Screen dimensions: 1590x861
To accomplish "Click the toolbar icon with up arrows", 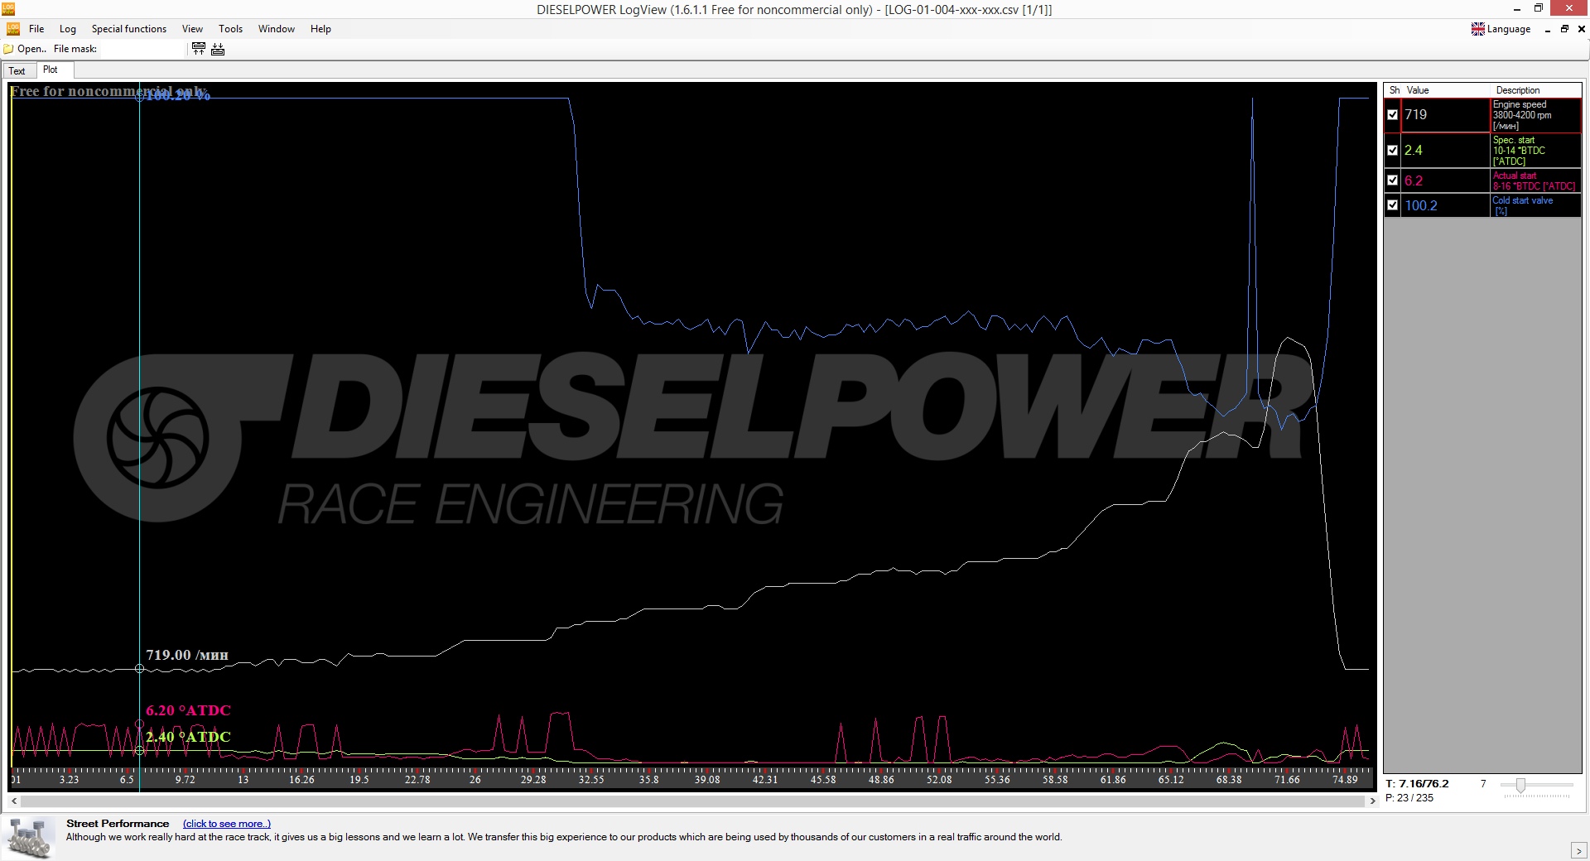I will [199, 49].
